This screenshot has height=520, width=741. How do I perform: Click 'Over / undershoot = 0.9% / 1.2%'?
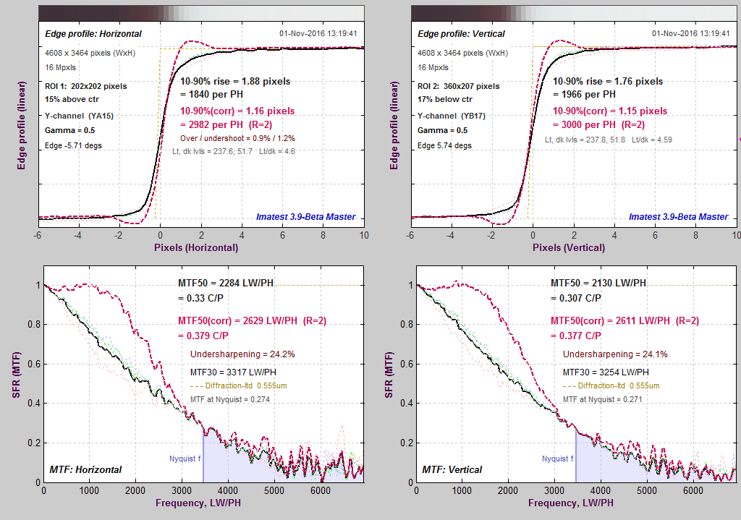click(x=237, y=138)
